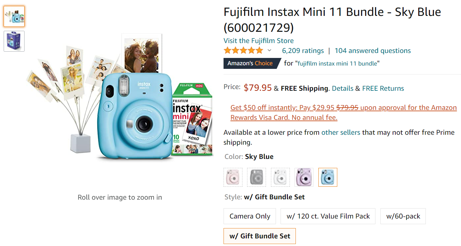Choose the Lilac Purple color swatch

pos(304,177)
